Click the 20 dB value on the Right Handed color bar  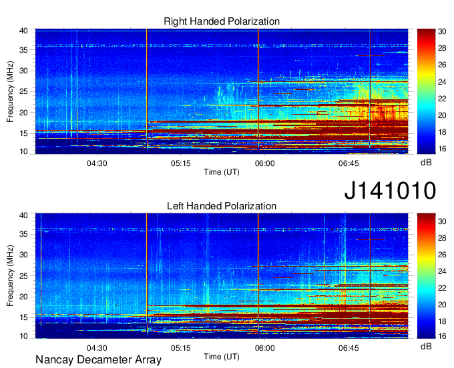coord(442,115)
